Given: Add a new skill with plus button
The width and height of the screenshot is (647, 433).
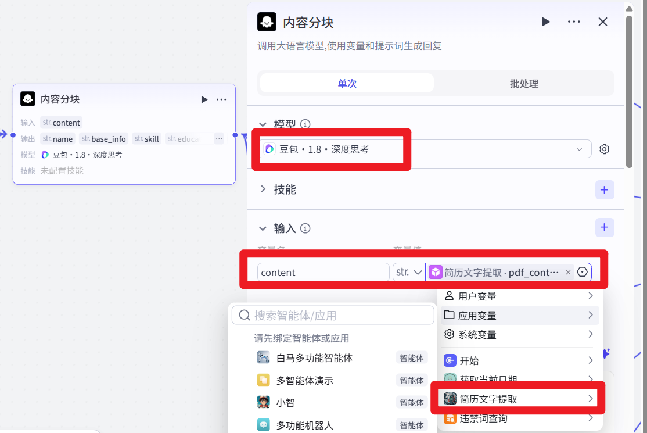Looking at the screenshot, I should [605, 190].
